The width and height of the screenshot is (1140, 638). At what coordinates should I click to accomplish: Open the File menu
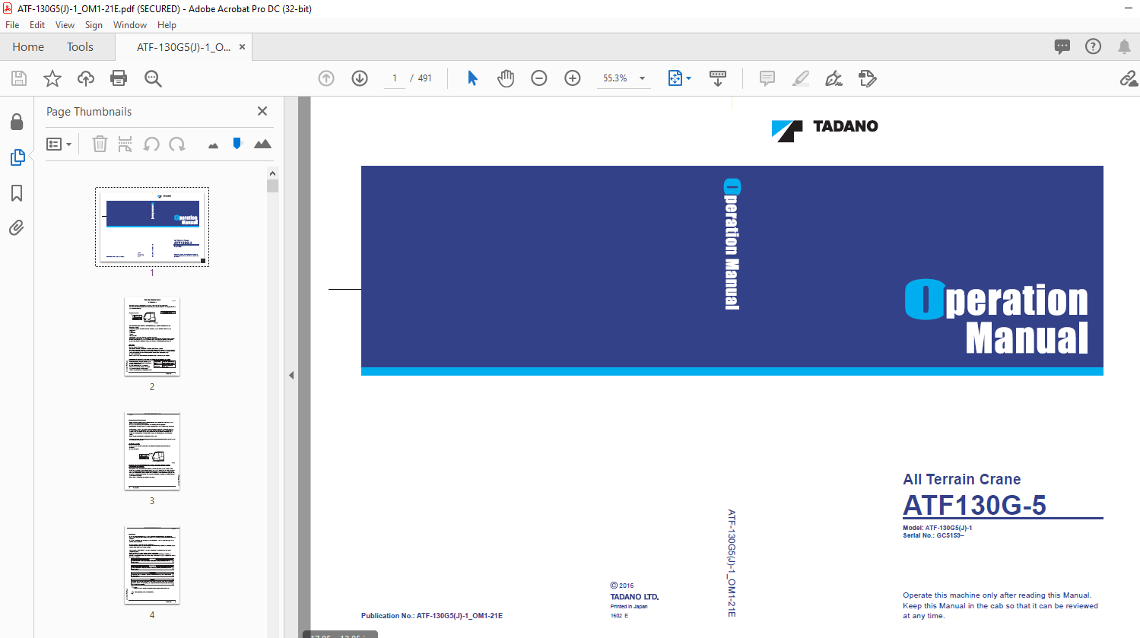(x=12, y=25)
